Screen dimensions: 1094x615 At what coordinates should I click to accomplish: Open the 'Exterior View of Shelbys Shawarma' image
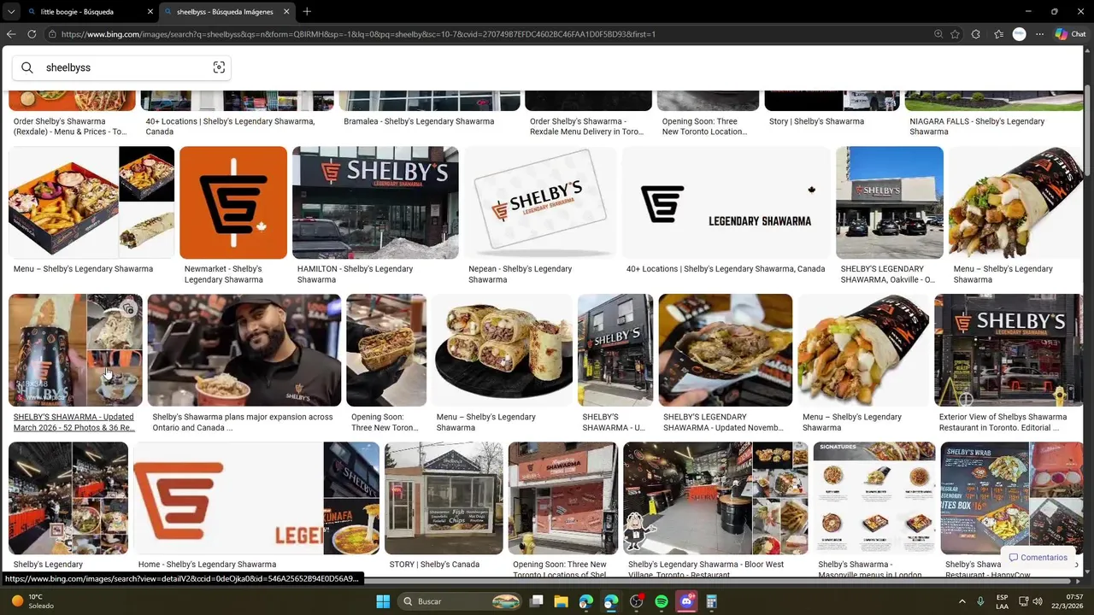1009,350
